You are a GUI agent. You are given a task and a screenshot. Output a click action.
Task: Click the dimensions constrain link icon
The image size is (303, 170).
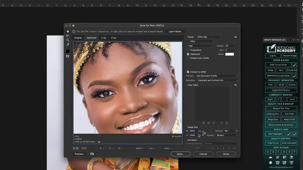point(205,133)
